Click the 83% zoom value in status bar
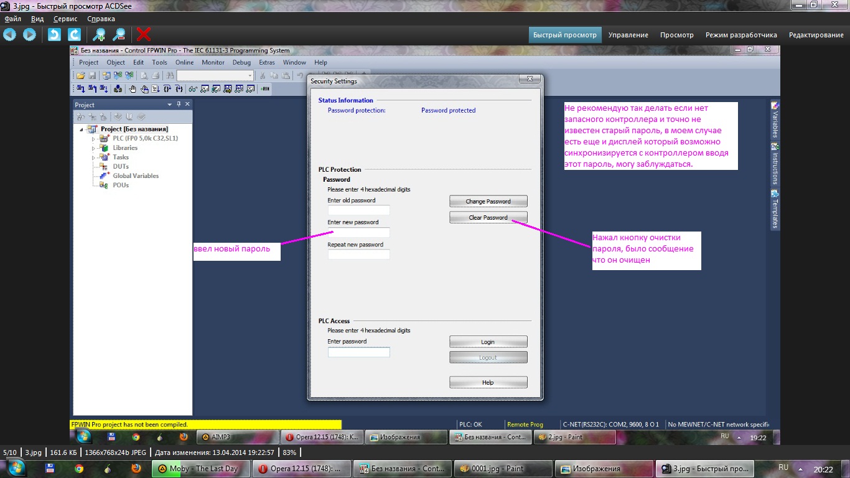The height and width of the screenshot is (478, 850). tap(289, 452)
